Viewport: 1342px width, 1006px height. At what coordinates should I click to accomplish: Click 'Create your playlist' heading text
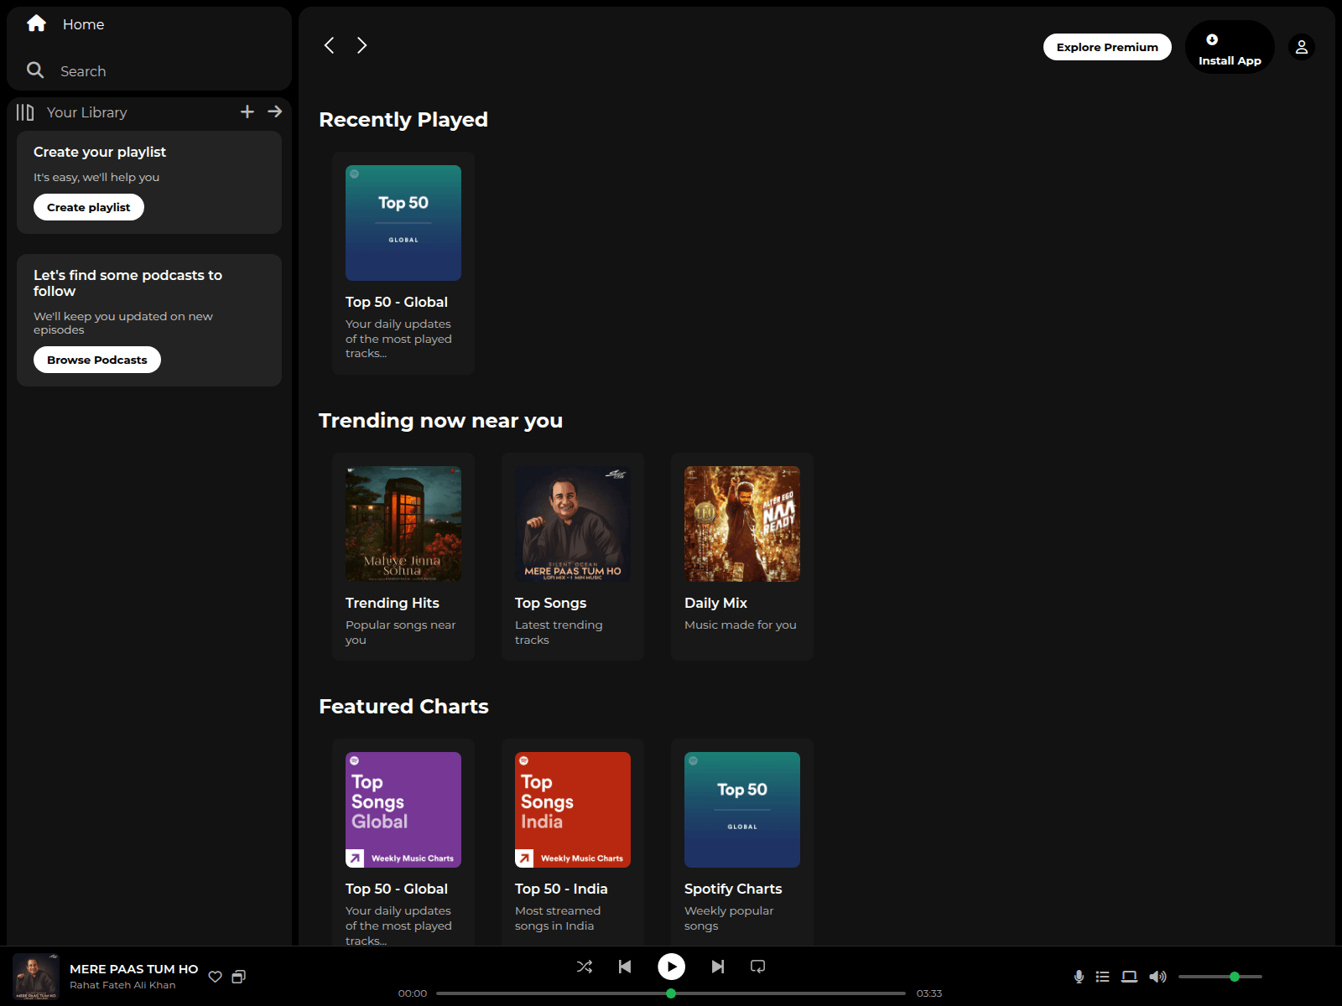100,152
